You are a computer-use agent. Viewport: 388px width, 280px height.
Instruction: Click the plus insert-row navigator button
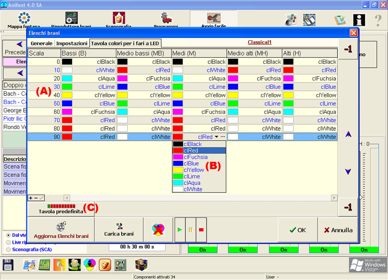[x=31, y=198]
